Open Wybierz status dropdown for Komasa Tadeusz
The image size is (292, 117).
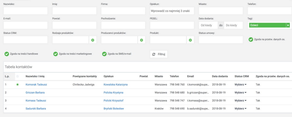pyautogui.click(x=240, y=101)
